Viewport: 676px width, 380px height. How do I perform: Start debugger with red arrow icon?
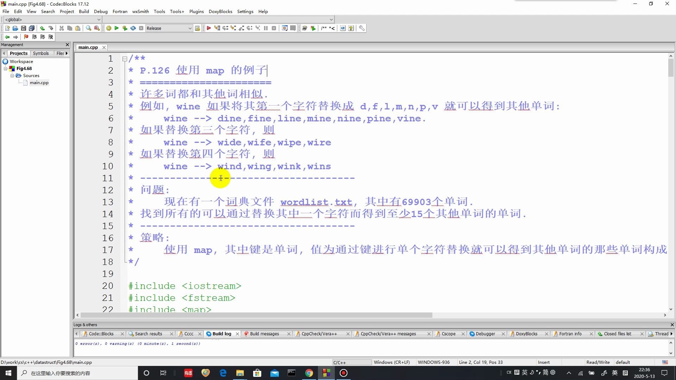pos(209,28)
